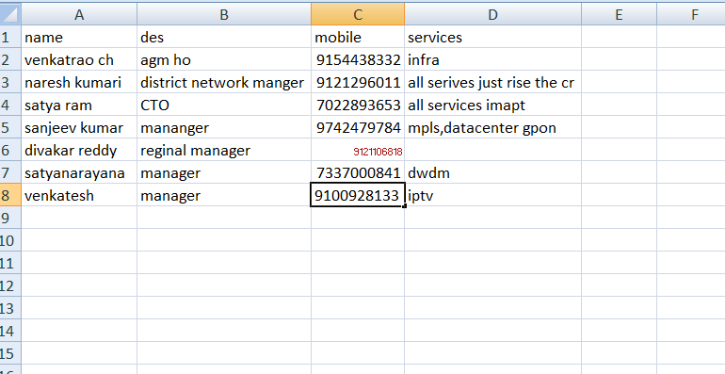725x374 pixels.
Task: Select column E header
Action: point(619,14)
